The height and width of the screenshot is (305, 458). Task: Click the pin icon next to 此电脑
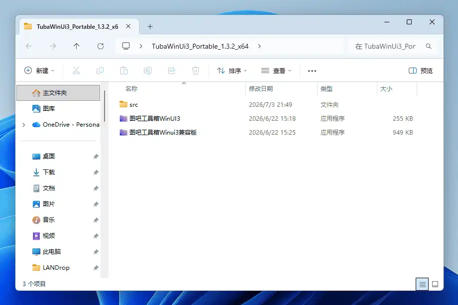(96, 252)
